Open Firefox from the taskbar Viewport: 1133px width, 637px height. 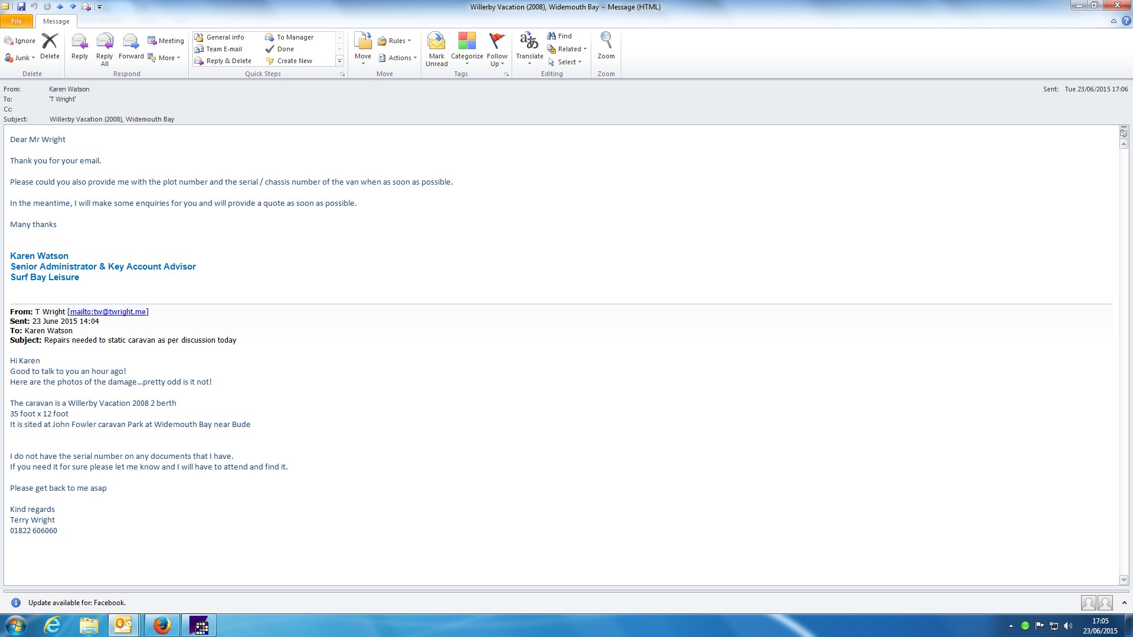click(162, 625)
